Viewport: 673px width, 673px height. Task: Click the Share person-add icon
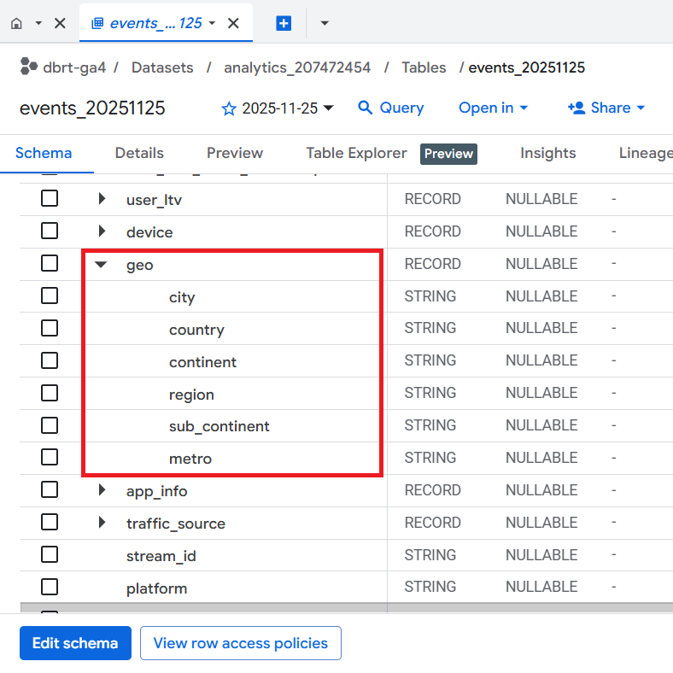point(576,108)
